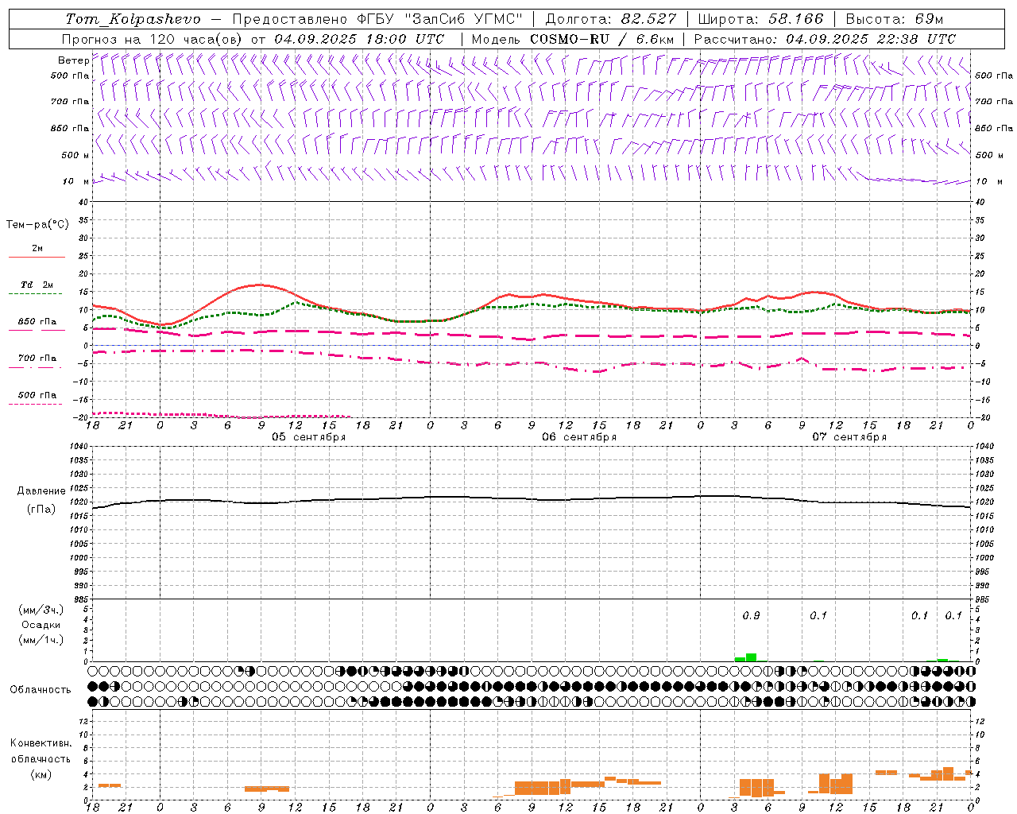The height and width of the screenshot is (814, 1017).
Task: Click the dashed legend line under Td 2м
Action: pyautogui.click(x=35, y=294)
